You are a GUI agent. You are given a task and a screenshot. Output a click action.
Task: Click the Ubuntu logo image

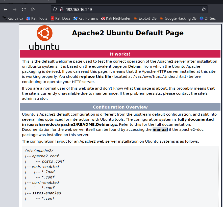[44, 38]
